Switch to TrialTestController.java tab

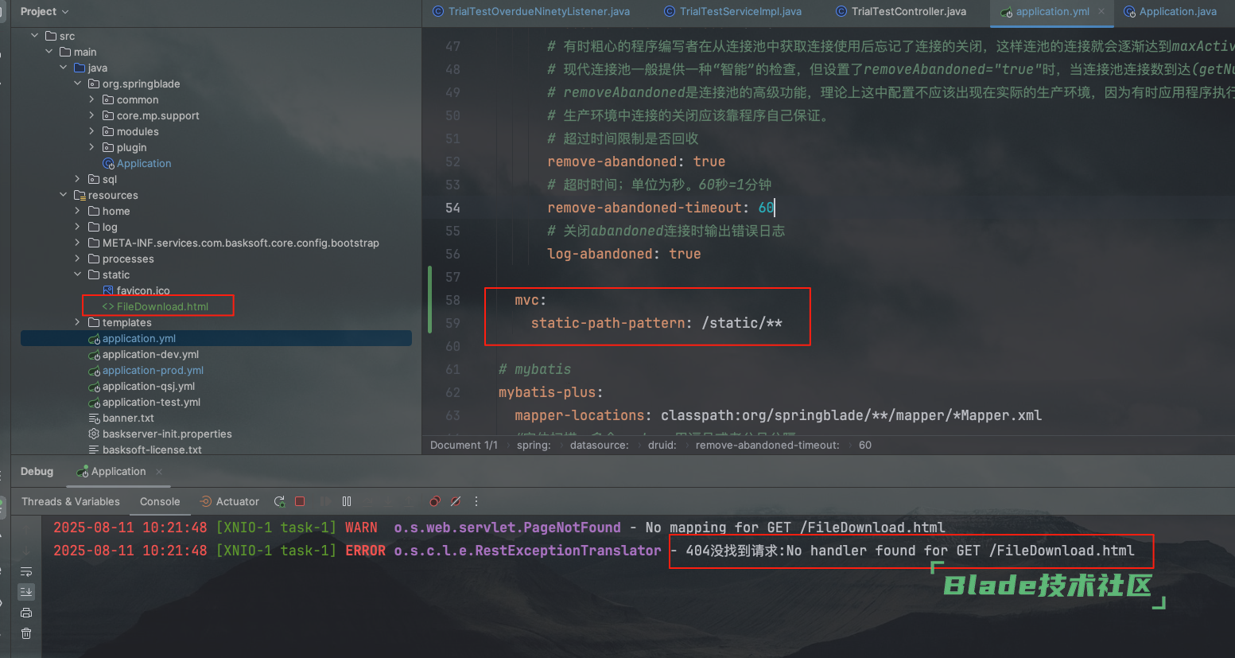click(901, 11)
